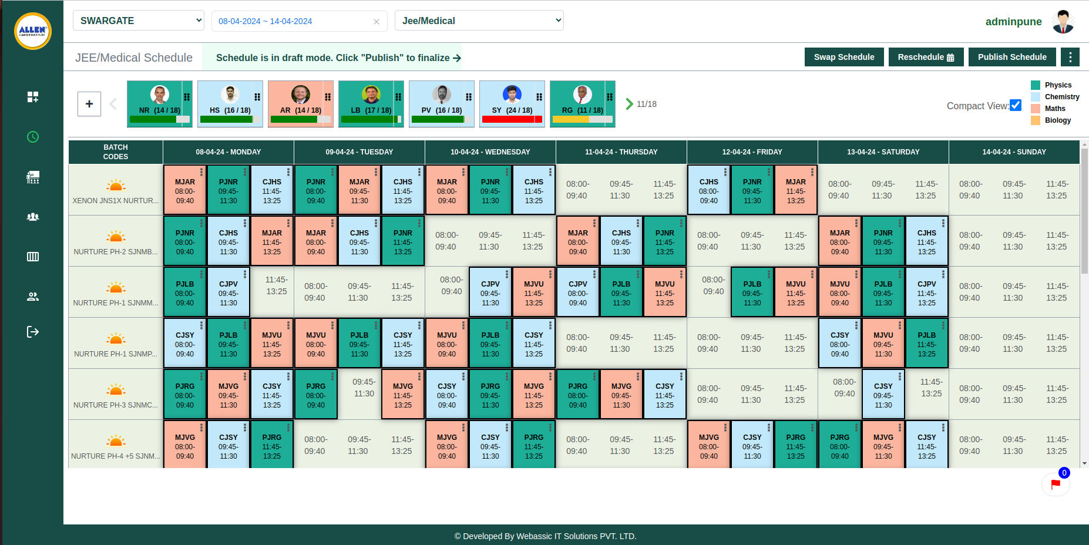Screen dimensions: 1089x545
Task: Click the draft mode Publish notice text
Action: [338, 58]
